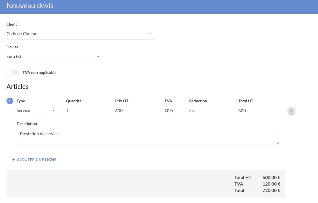Click the Total HT field in article row
318x203 pixels.
259,111
